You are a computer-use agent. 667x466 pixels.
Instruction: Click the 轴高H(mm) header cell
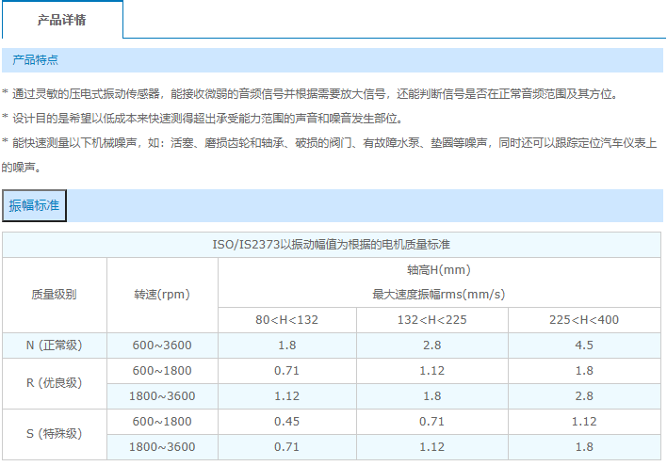click(439, 269)
